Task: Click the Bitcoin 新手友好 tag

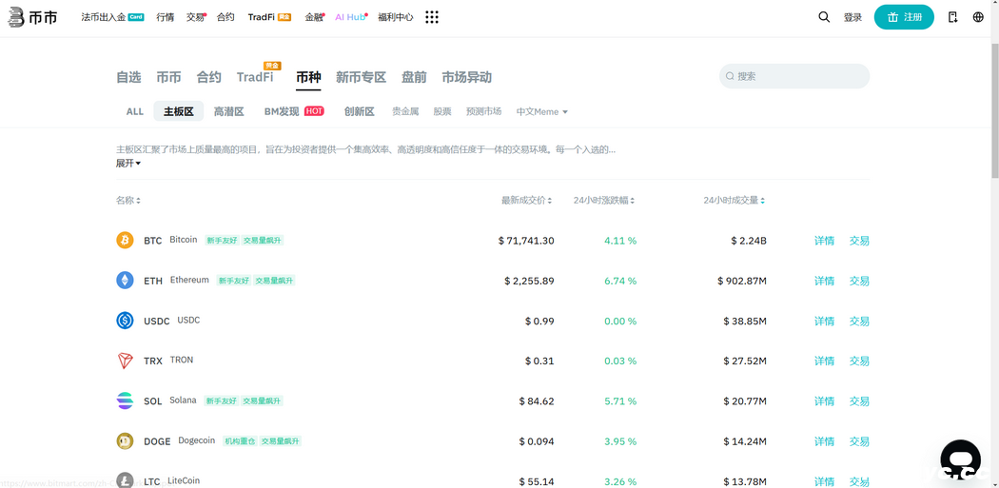Action: tap(221, 240)
